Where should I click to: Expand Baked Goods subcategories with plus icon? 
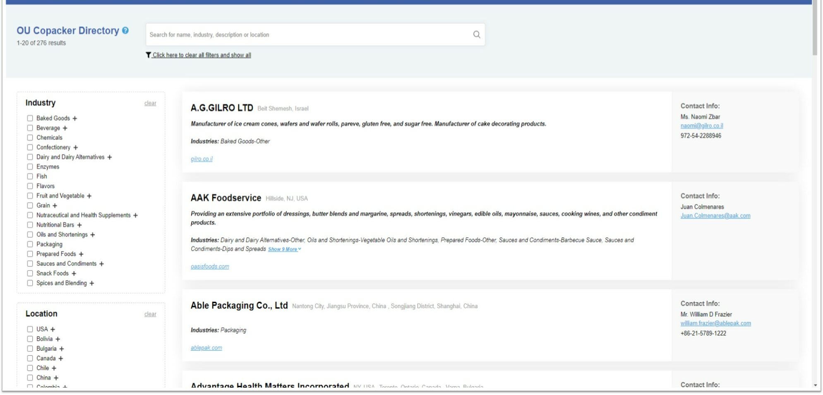(75, 118)
